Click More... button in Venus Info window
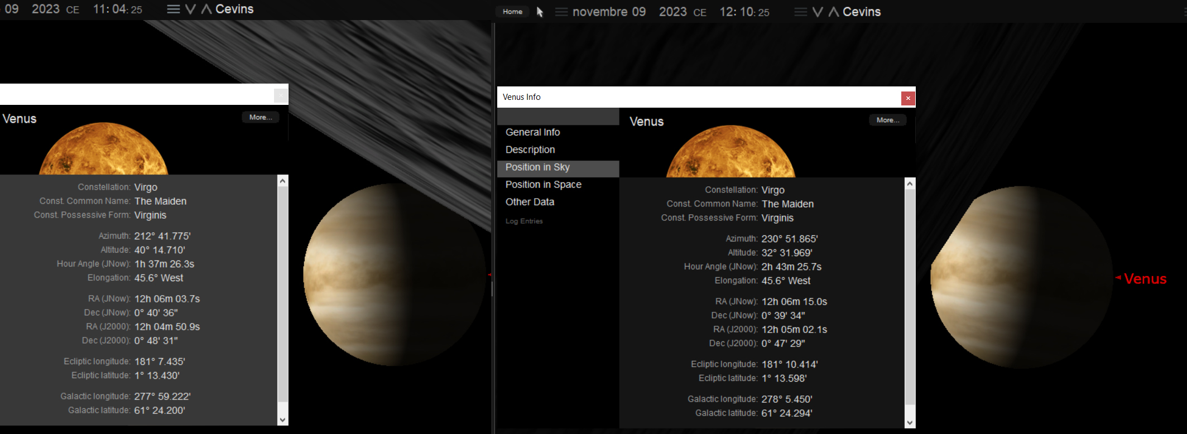1187x434 pixels. pos(887,120)
